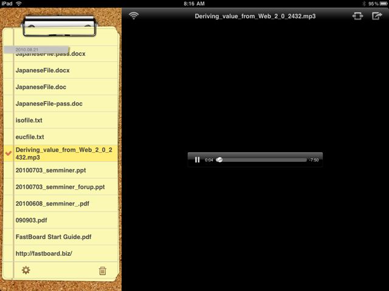Image resolution: width=389 pixels, height=291 pixels.
Task: Tap the Wi-Fi transfer icon in toolbar
Action: [x=134, y=16]
